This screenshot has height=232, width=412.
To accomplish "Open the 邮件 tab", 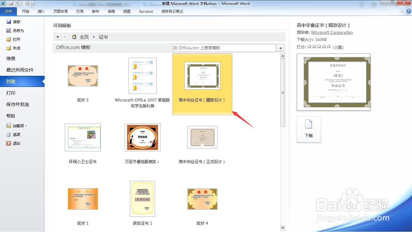I will point(96,11).
